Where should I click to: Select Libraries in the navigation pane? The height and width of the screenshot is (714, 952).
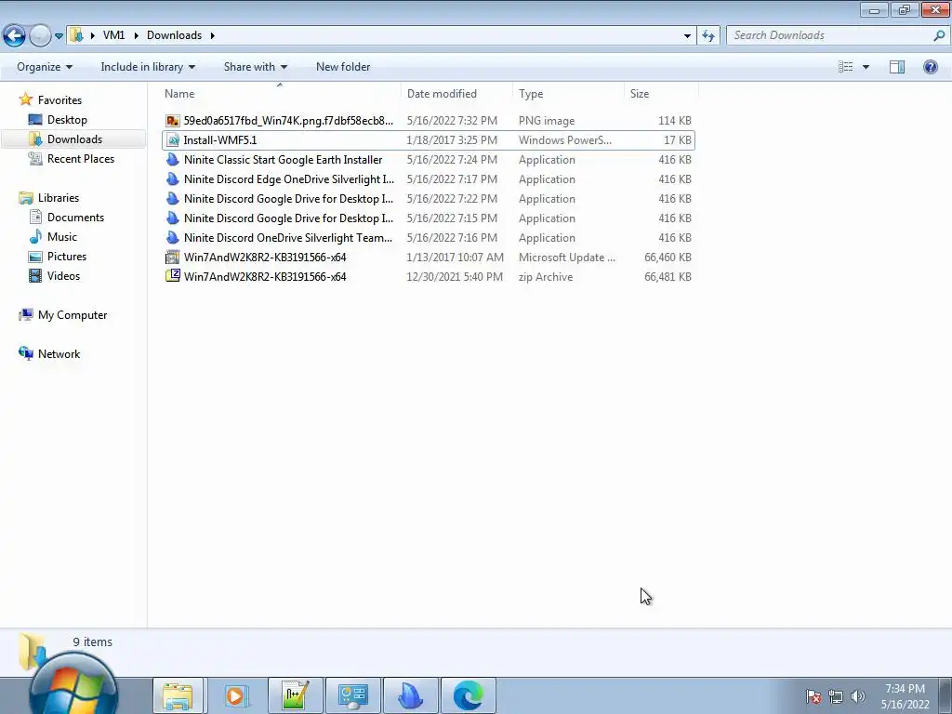[x=59, y=198]
